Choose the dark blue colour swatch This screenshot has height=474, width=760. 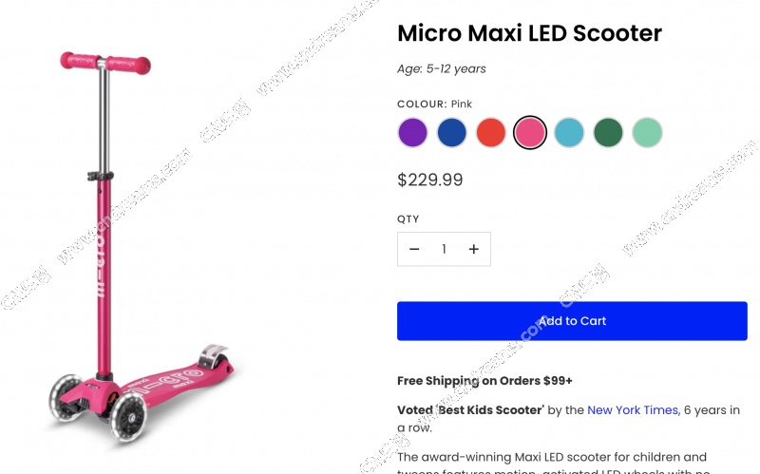coord(452,133)
